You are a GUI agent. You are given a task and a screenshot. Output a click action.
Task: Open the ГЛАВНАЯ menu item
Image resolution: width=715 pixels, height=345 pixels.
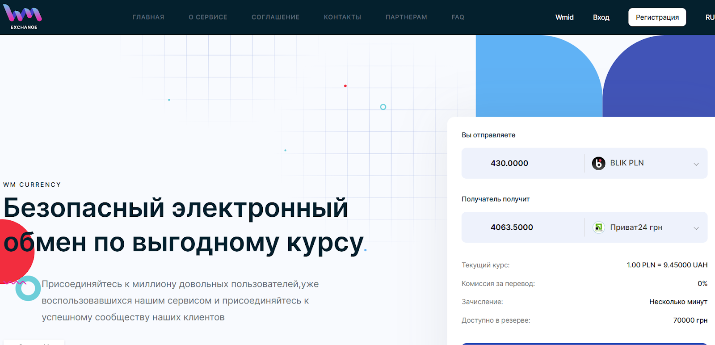pos(148,17)
